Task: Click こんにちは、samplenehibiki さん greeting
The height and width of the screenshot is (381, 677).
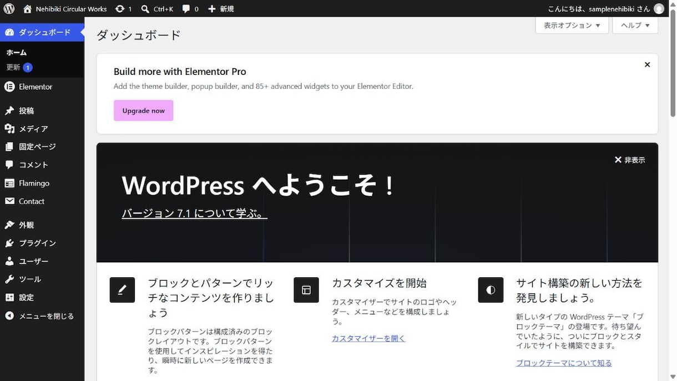Action: coord(599,9)
